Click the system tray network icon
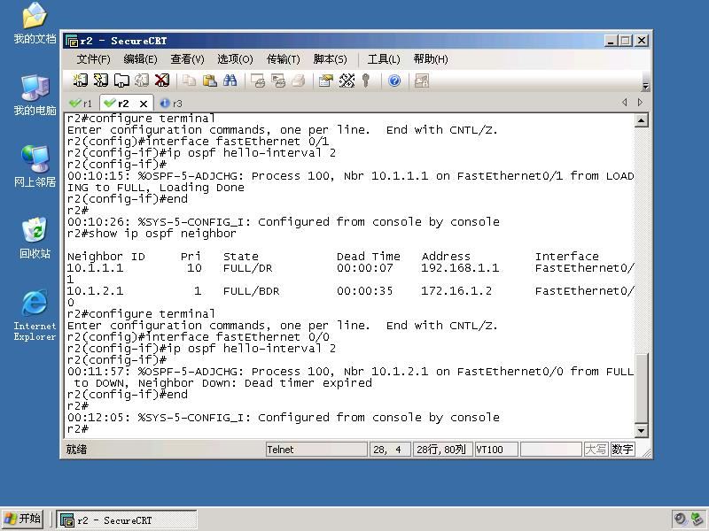 697,519
